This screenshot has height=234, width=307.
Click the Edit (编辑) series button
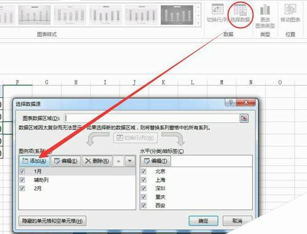coord(66,161)
